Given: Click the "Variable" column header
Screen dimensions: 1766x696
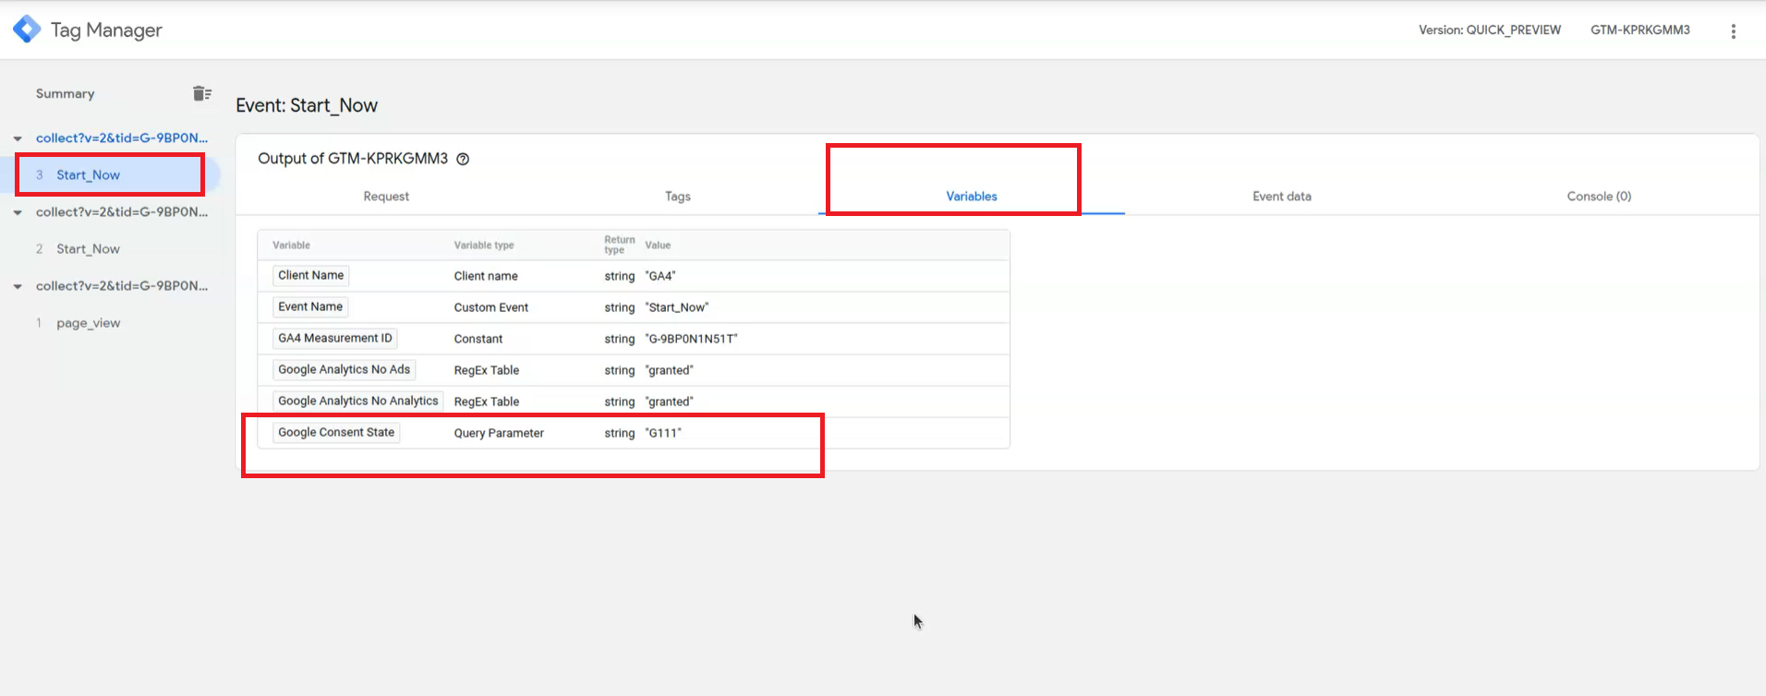Looking at the screenshot, I should tap(291, 245).
